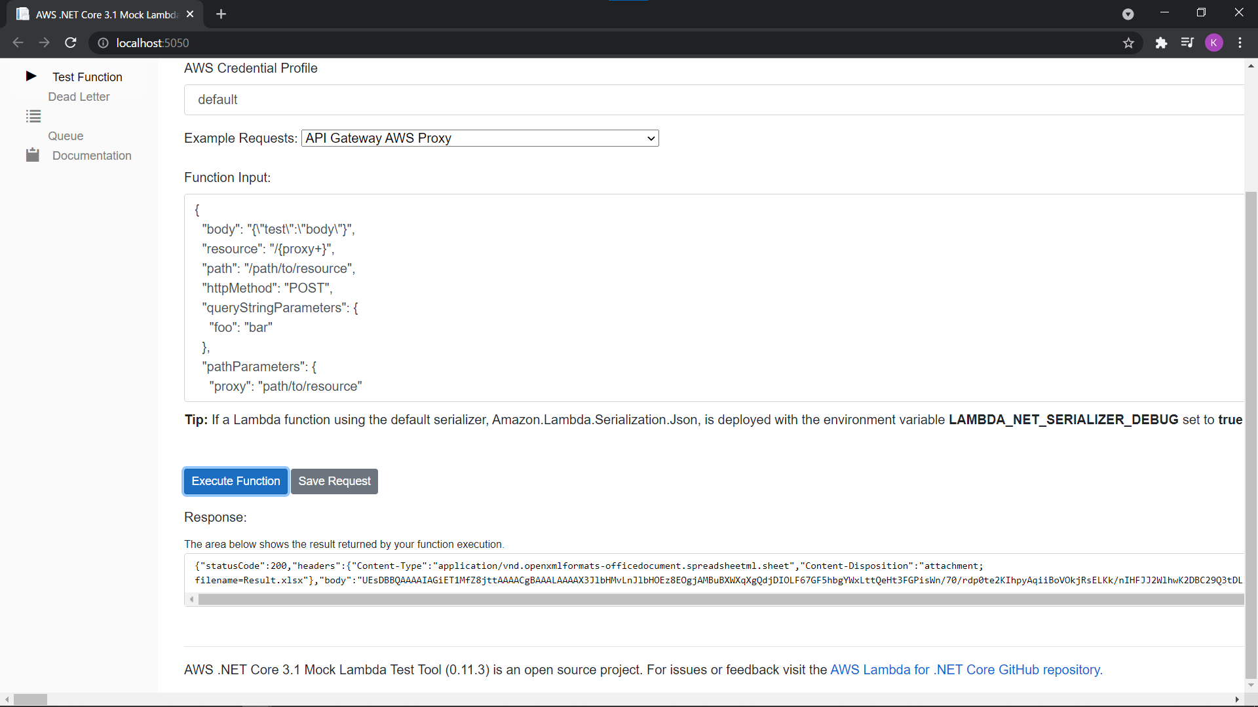Screen dimensions: 1258x707
Task: Click the tab search dropdown in title bar
Action: point(1128,14)
